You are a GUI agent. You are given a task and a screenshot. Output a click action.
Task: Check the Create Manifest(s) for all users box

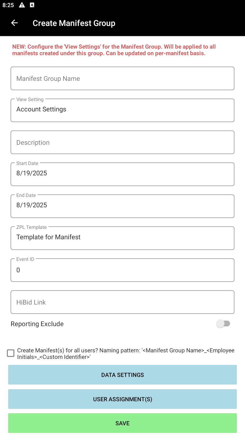(11, 353)
